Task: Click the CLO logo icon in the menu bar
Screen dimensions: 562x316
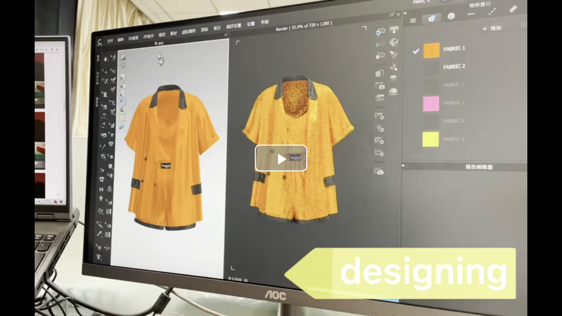Action: tap(100, 42)
